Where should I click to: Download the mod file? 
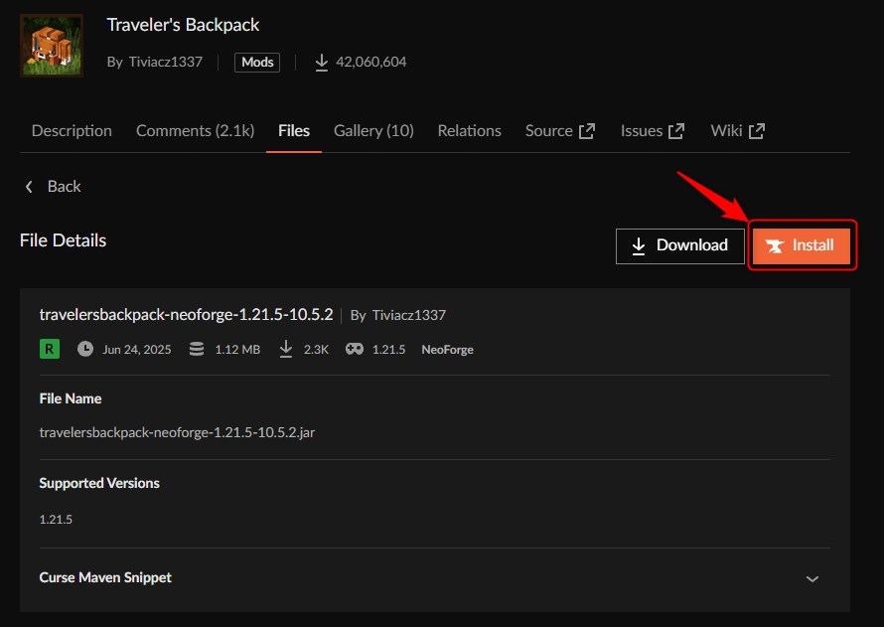680,245
